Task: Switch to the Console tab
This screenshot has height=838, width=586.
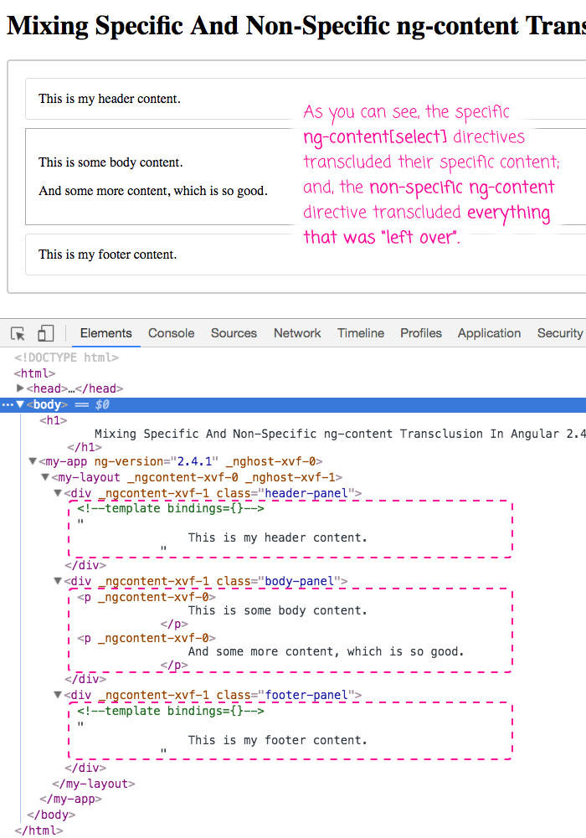Action: click(x=171, y=333)
